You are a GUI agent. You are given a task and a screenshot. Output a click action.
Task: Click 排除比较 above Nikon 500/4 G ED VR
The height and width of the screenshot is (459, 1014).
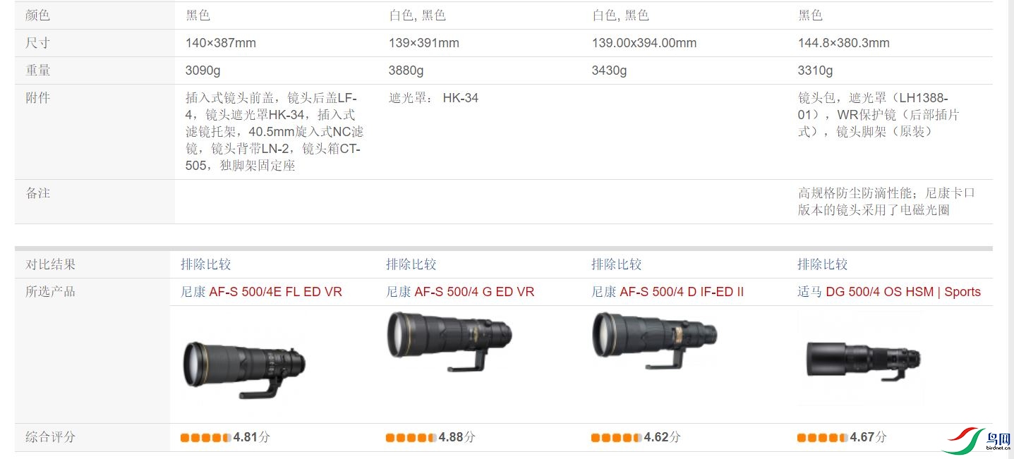[x=411, y=264]
